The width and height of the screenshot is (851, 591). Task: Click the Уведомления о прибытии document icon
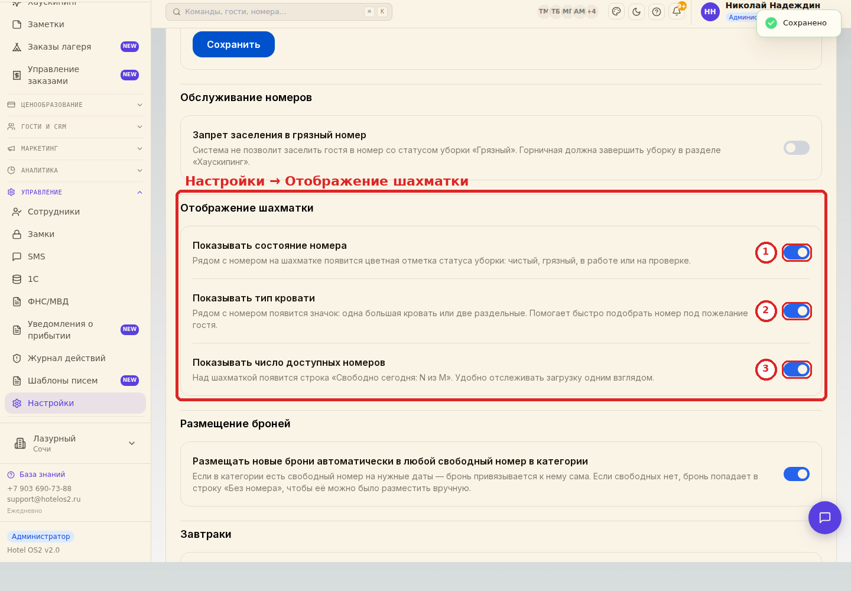coord(17,330)
